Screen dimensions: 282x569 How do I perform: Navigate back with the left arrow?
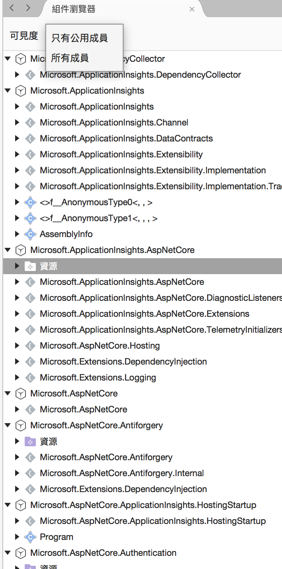pyautogui.click(x=12, y=8)
